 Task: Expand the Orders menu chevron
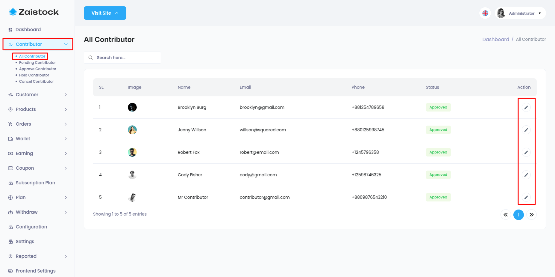tap(66, 124)
